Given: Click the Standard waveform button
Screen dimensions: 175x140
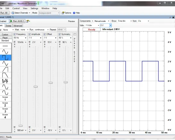Looking at the screenshot, I should click(5, 40).
